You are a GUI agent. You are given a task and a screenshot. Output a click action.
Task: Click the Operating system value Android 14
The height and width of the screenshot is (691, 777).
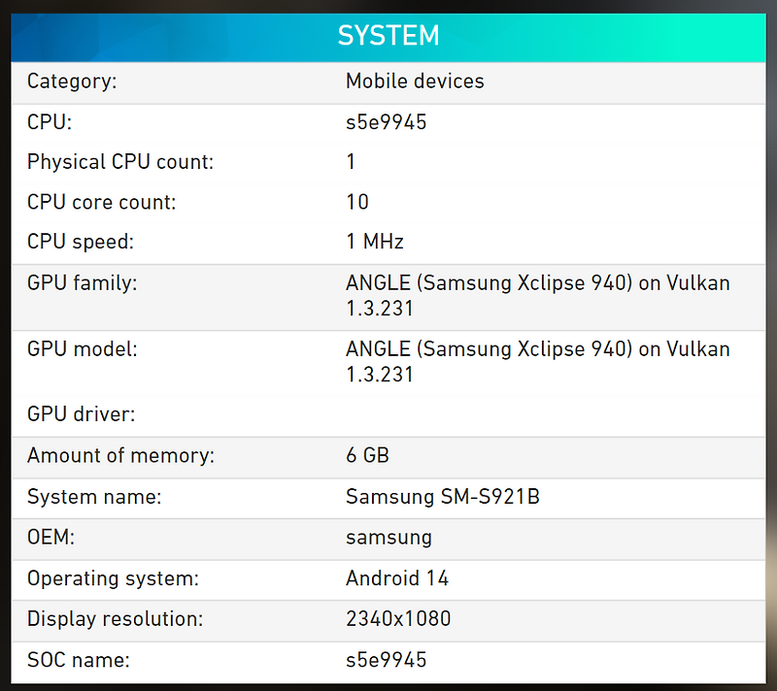point(397,578)
